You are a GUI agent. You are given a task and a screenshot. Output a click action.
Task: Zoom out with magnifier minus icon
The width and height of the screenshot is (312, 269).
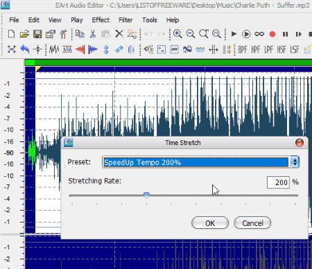pyautogui.click(x=191, y=34)
